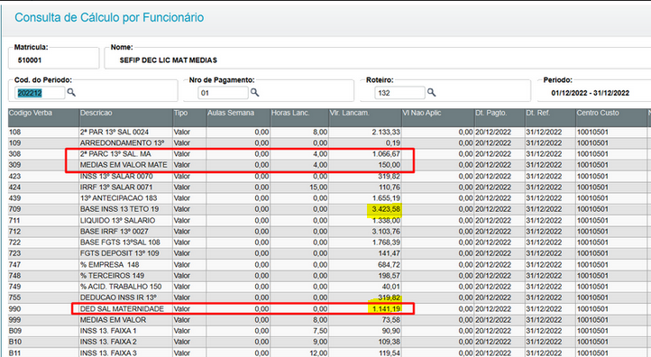Select matricula value 510001
651x357 pixels.
(x=30, y=60)
